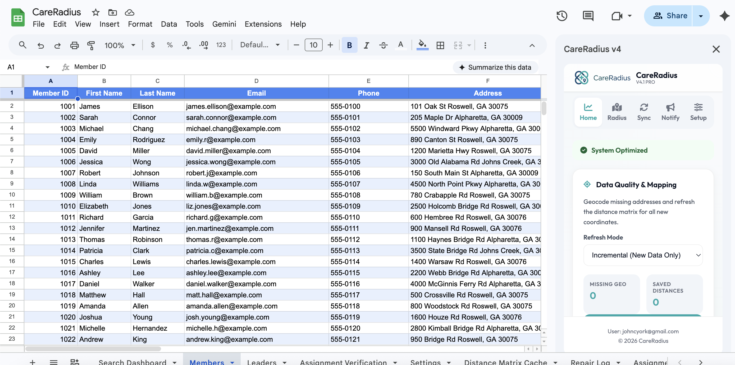Decrease font size with minus button
Image resolution: width=735 pixels, height=365 pixels.
coord(296,45)
